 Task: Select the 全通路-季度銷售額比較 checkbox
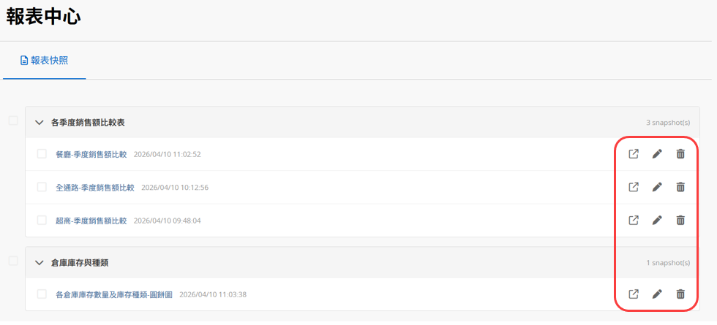[x=42, y=187]
